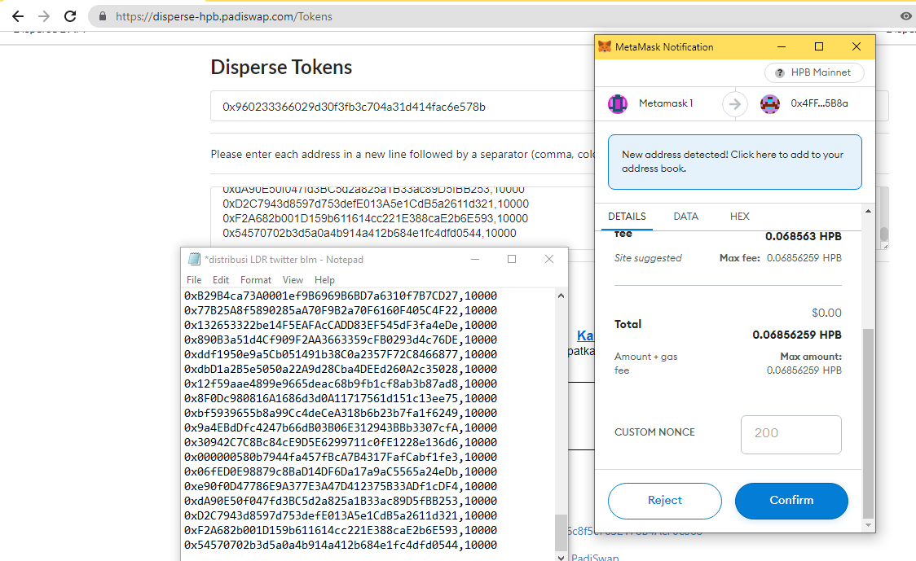Click the Notepad line starting 0xB29B4ca73A

tap(341, 296)
